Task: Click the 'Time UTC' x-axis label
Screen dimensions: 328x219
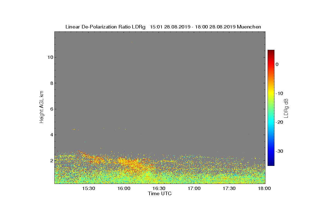Action: 160,194
